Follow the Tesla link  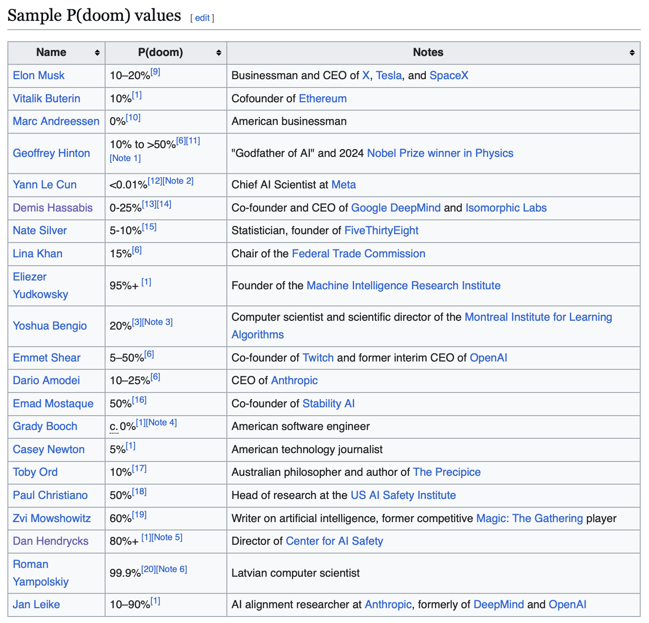(389, 75)
